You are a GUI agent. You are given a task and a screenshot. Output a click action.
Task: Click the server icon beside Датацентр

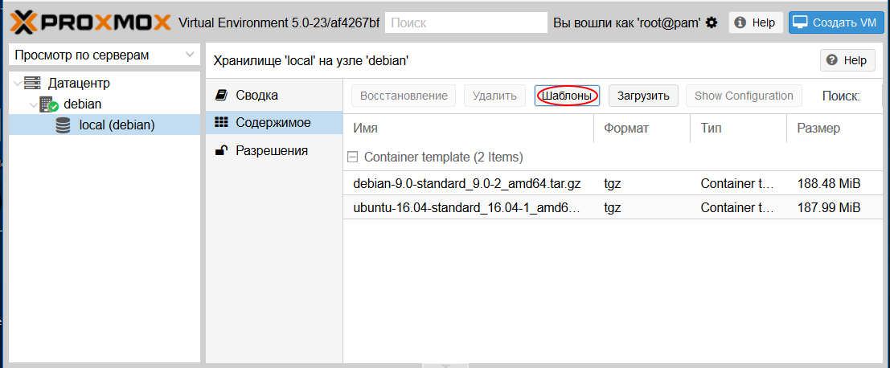(x=32, y=84)
